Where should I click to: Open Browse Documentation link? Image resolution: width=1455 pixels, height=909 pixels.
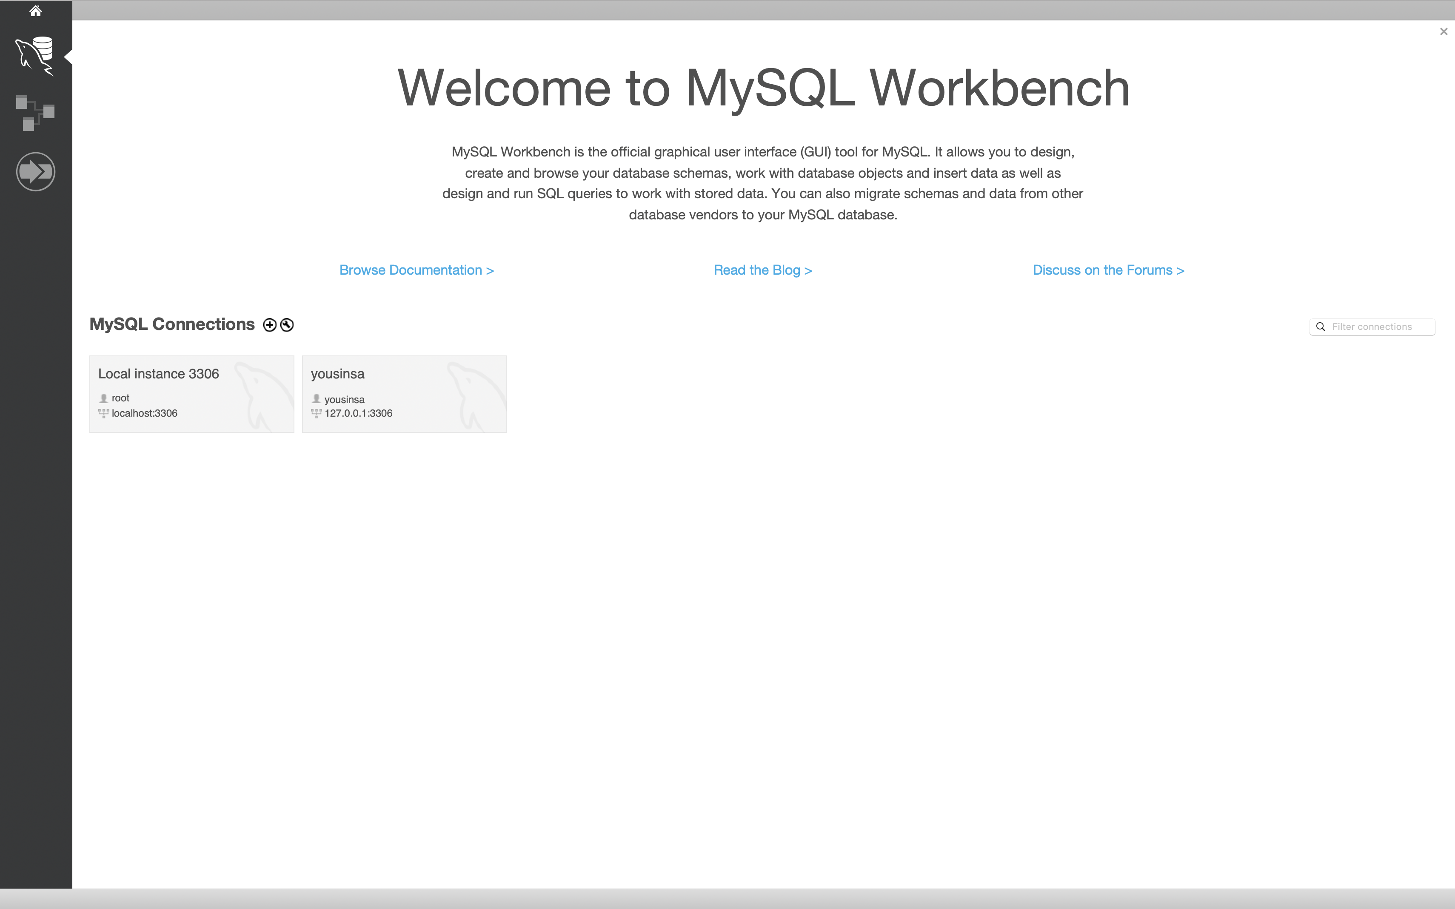tap(416, 270)
